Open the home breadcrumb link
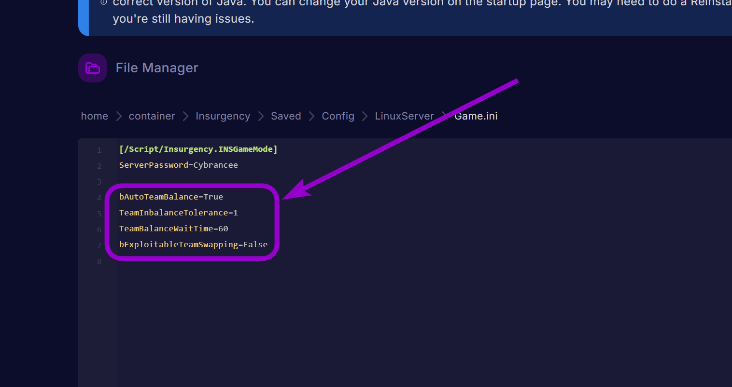This screenshot has width=732, height=387. click(95, 116)
